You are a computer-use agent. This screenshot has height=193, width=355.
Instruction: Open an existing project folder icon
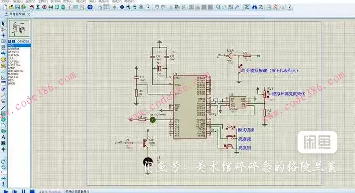pyautogui.click(x=11, y=7)
